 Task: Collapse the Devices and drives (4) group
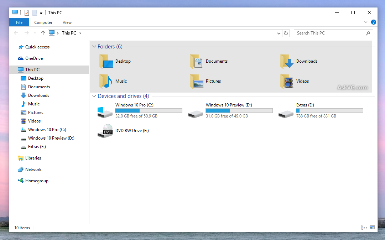[x=94, y=96]
